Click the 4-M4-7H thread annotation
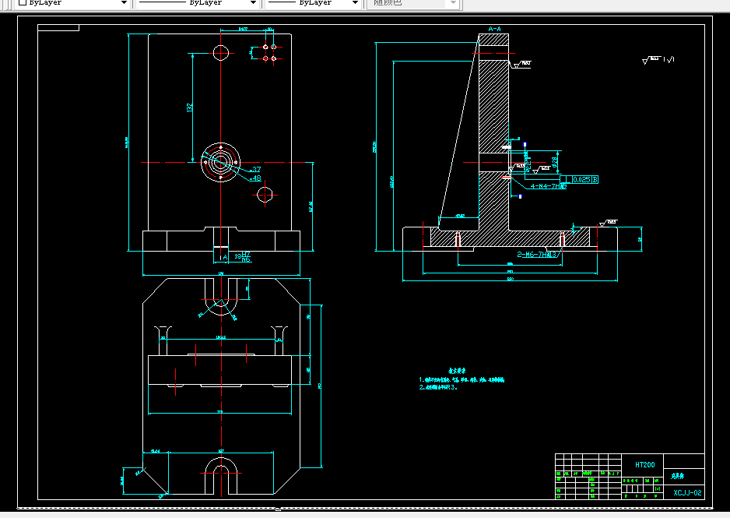Image resolution: width=730 pixels, height=518 pixels. (x=548, y=187)
